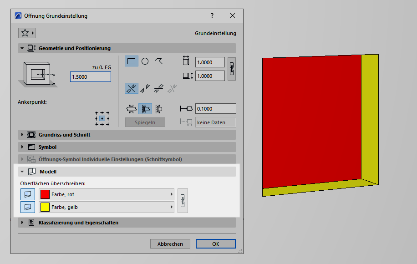Click the Grundriss und Schnitt panel icon
Screen dimensions: 417x264
(31, 135)
